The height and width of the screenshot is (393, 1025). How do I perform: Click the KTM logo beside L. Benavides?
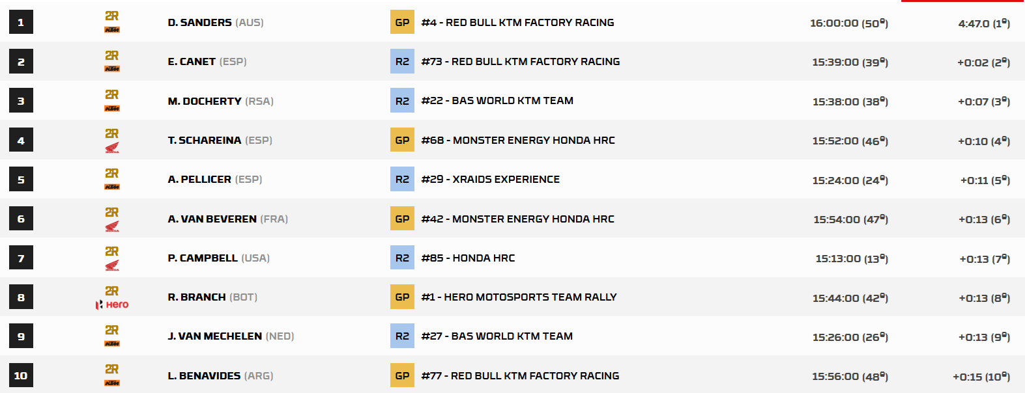(x=112, y=383)
